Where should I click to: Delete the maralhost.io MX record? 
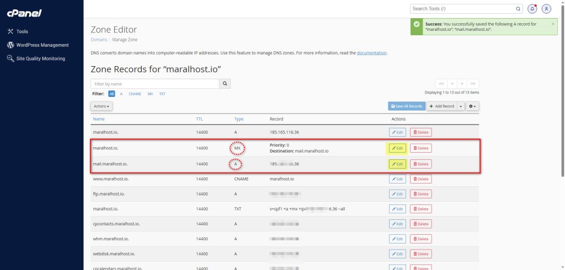coord(420,148)
